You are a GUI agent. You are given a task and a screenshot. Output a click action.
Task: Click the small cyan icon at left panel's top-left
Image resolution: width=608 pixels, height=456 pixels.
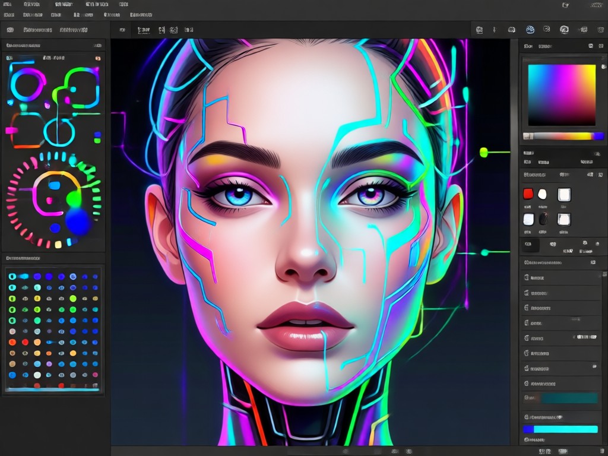[x=9, y=58]
